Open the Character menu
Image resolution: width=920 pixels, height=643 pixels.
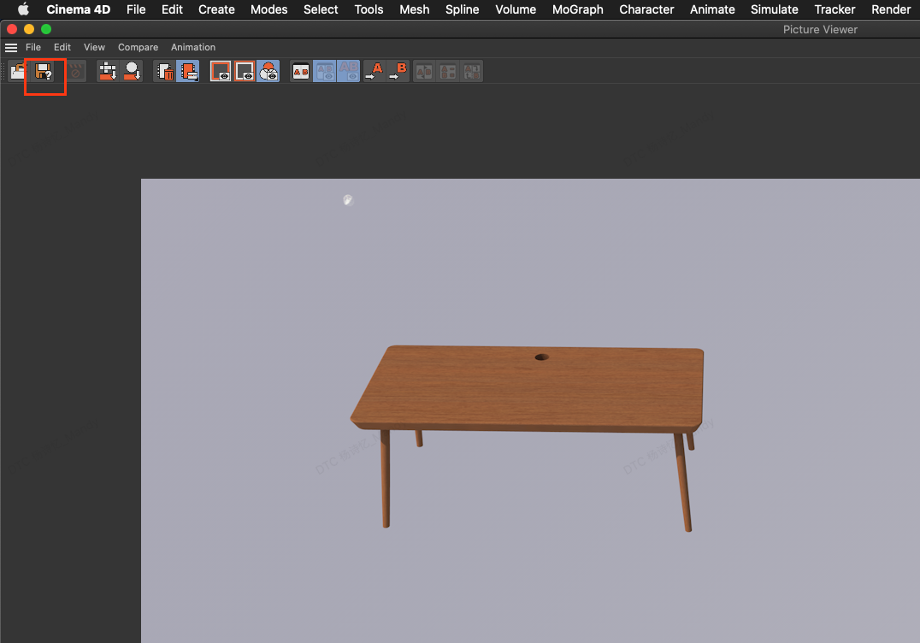coord(646,9)
